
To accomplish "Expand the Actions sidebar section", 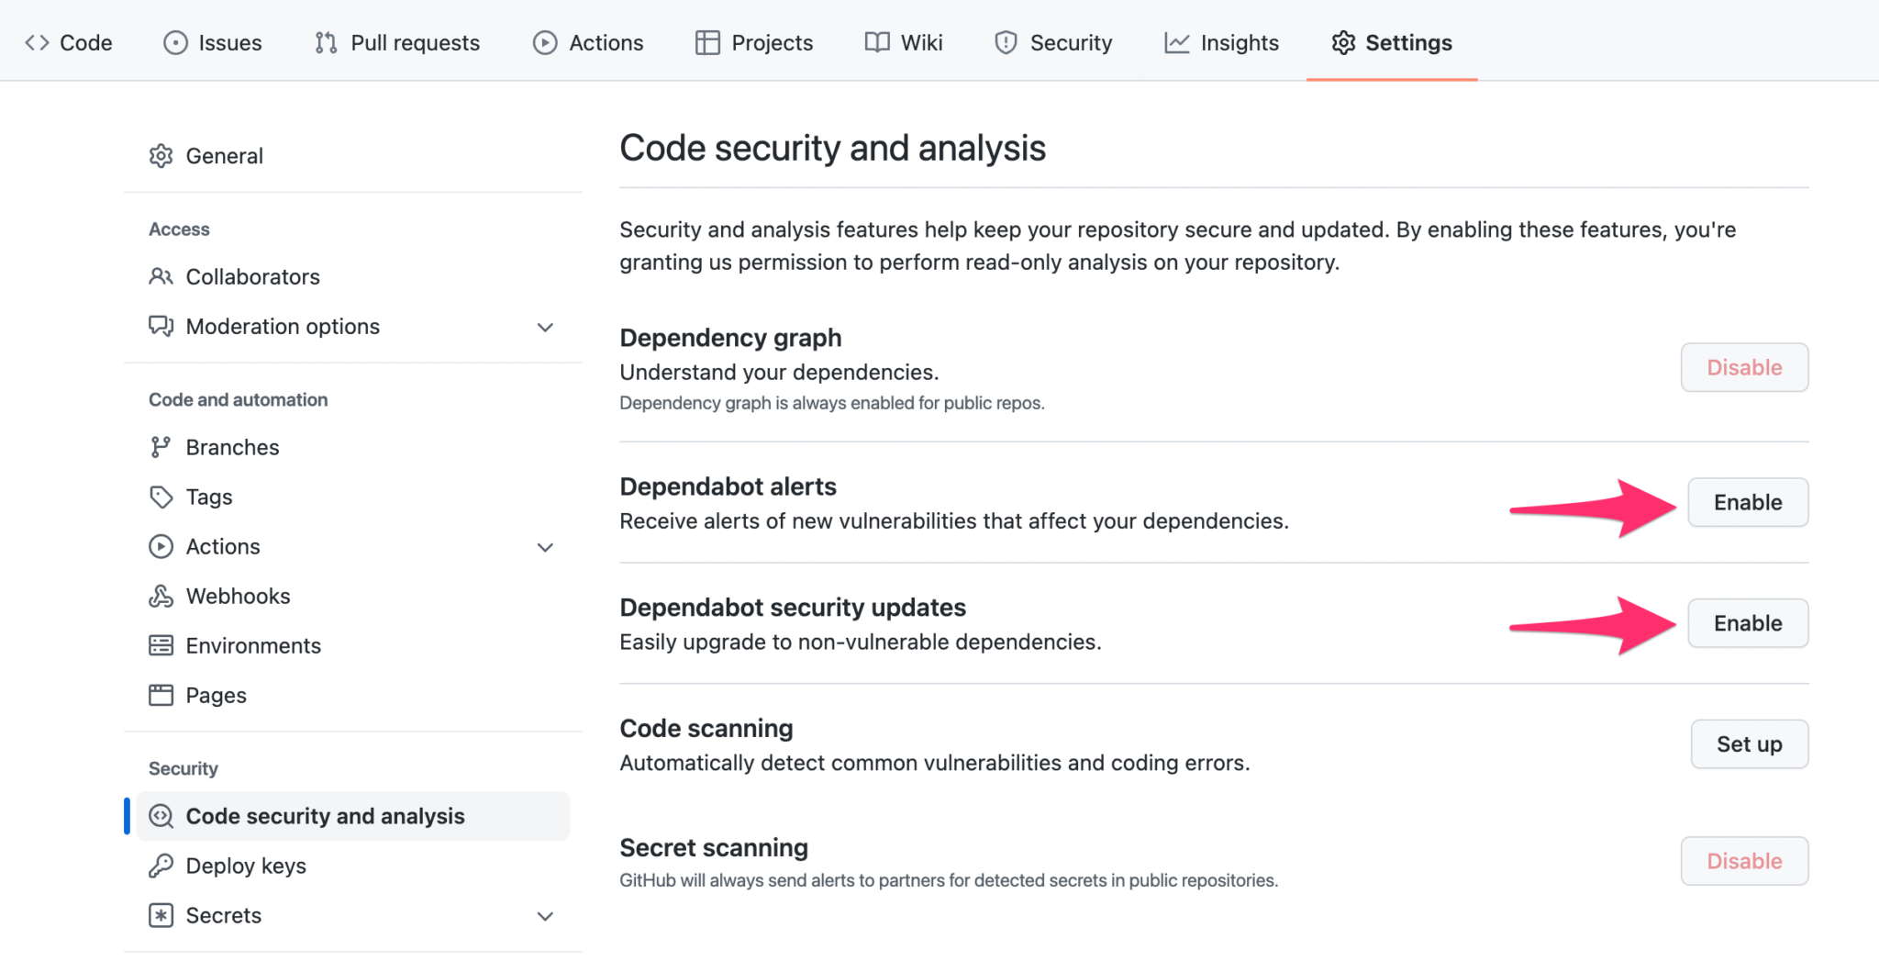I will click(x=545, y=547).
